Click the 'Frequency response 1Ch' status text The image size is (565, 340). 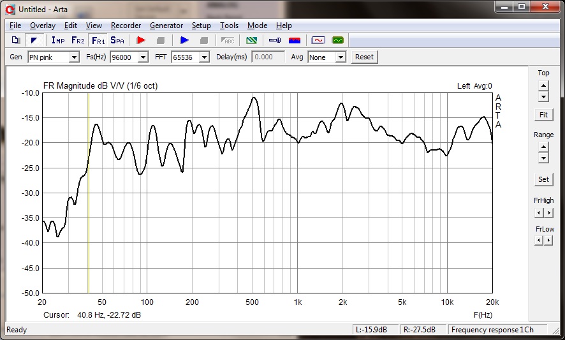pos(492,330)
